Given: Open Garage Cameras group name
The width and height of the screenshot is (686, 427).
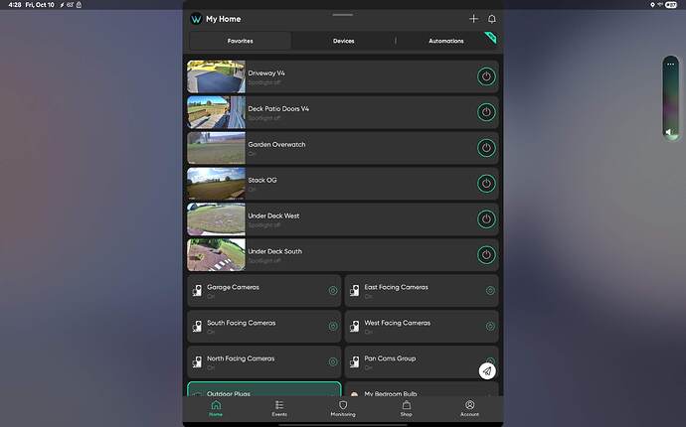Looking at the screenshot, I should click(233, 287).
